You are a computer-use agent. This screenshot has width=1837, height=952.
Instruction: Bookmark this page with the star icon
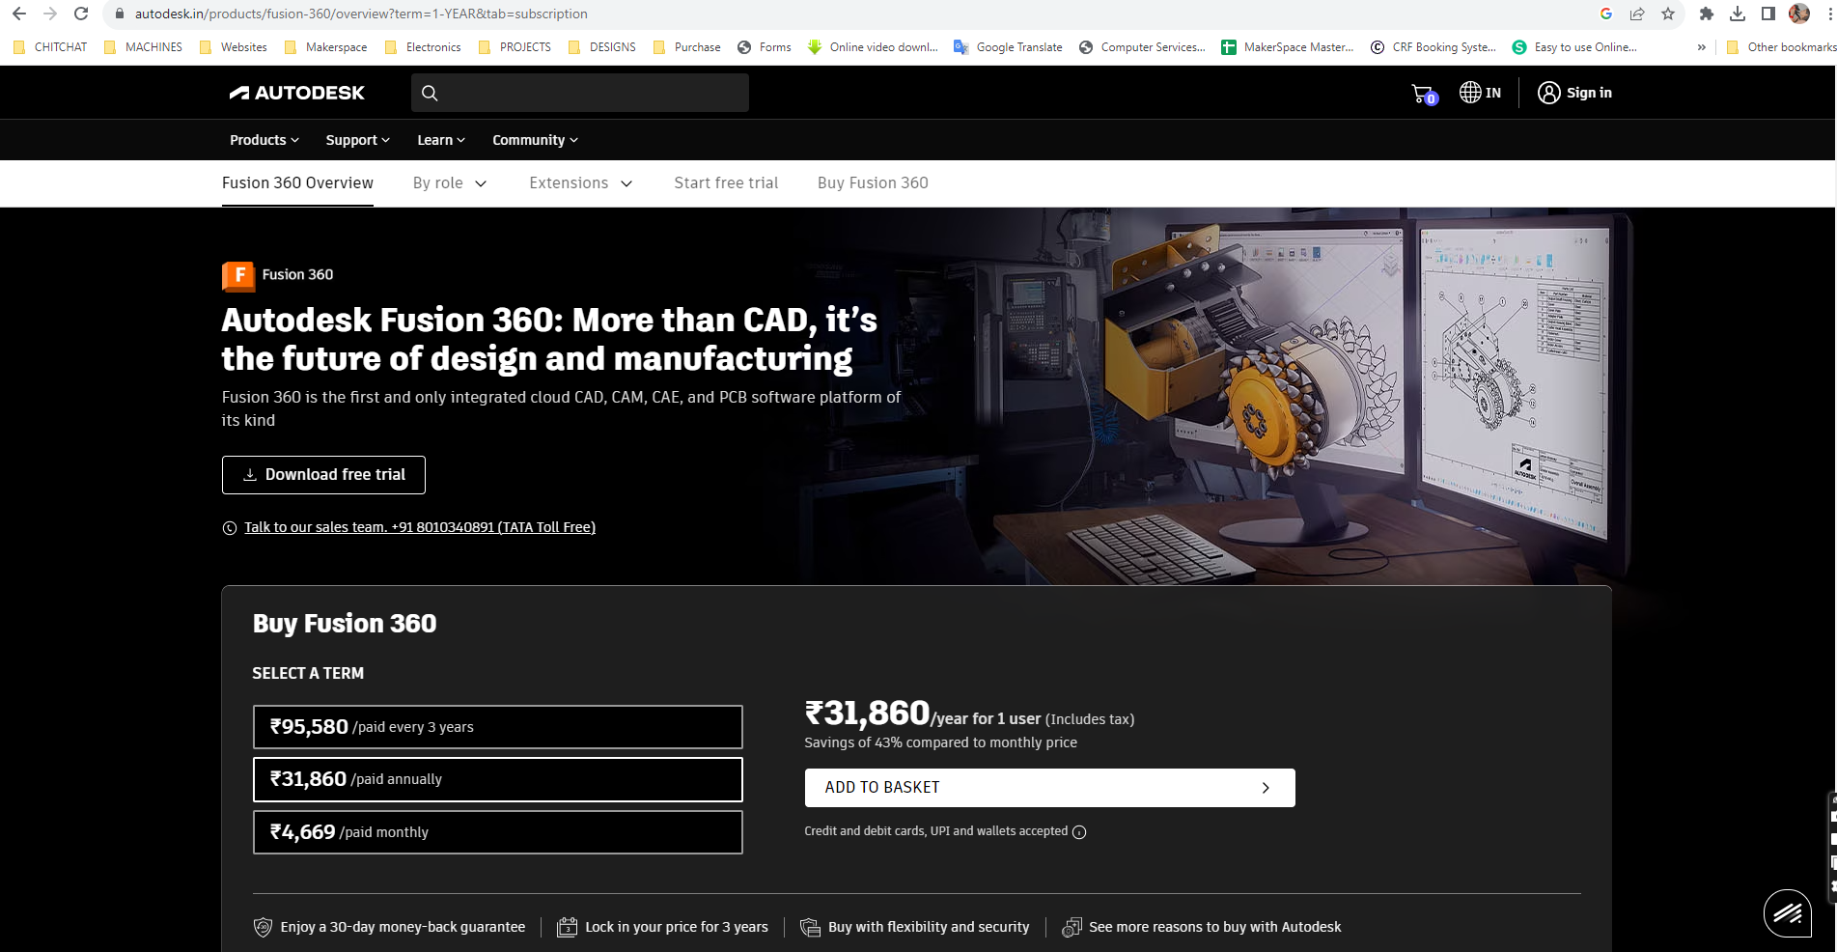click(1668, 14)
